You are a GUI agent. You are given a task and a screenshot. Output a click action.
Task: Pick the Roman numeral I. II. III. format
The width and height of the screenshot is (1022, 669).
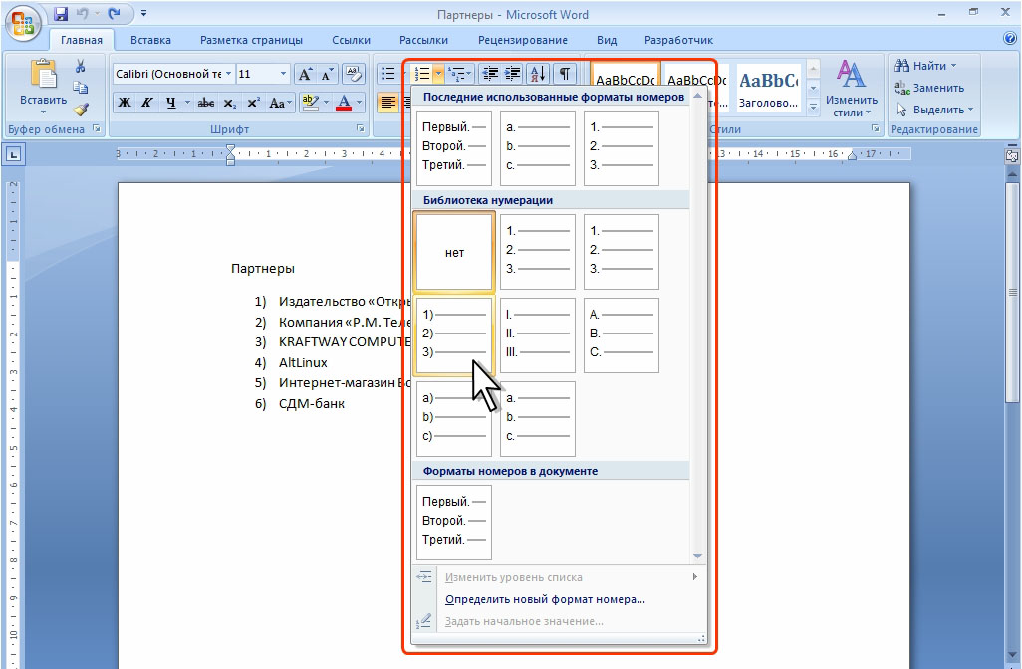tap(538, 335)
